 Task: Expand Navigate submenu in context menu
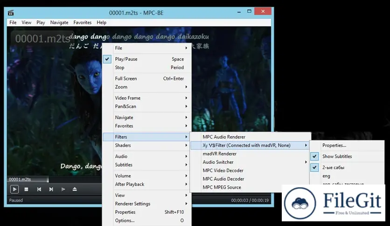(147, 117)
